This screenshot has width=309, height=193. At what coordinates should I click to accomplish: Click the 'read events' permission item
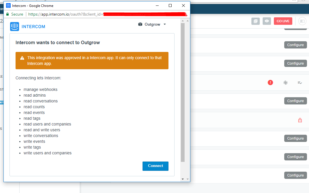tap(34, 113)
